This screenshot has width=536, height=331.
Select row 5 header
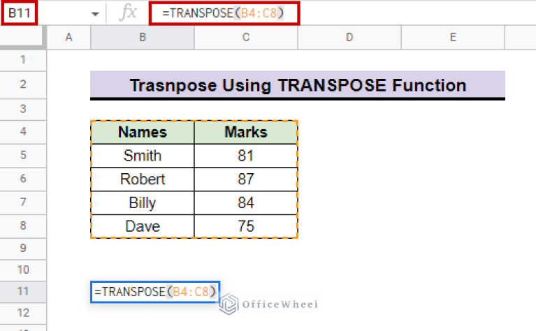click(x=23, y=156)
